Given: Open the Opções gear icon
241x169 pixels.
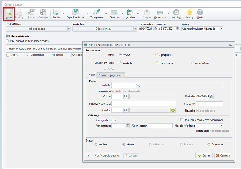Looking at the screenshot, I should coord(176,14).
